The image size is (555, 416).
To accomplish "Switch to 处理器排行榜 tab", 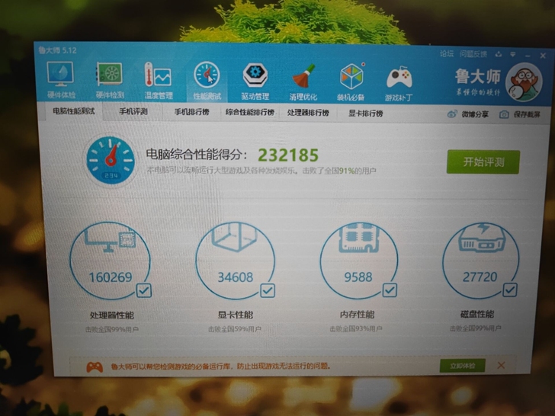I will pos(308,113).
